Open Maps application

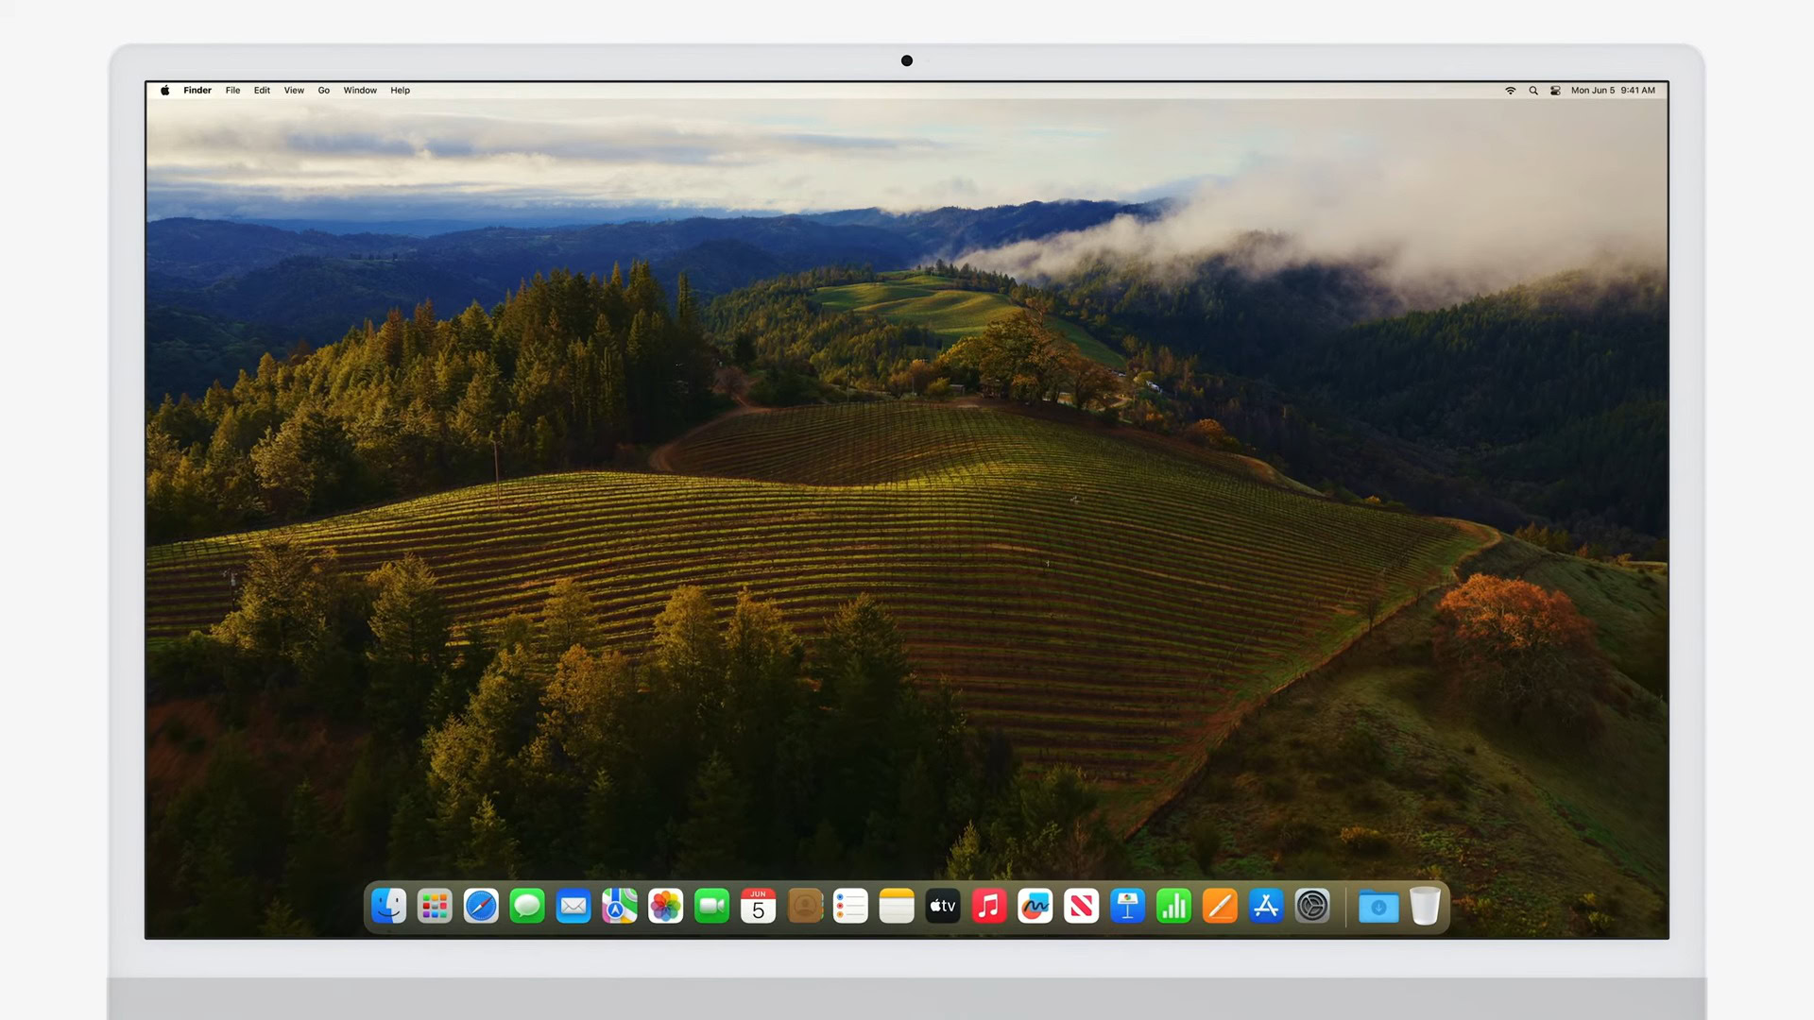619,906
